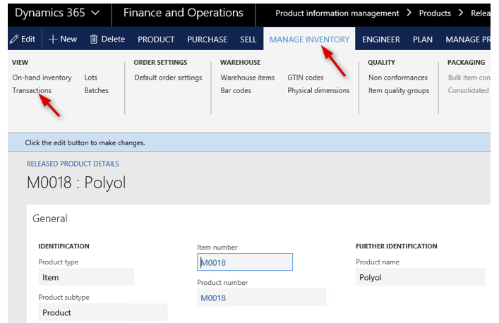Open Non conformances
Image resolution: width=499 pixels, height=323 pixels.
click(398, 78)
